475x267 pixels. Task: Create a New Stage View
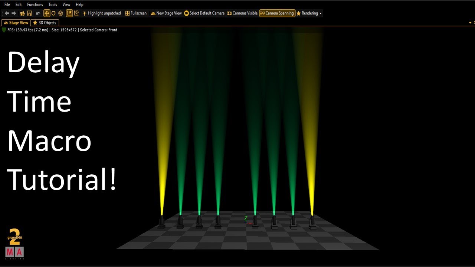click(166, 13)
